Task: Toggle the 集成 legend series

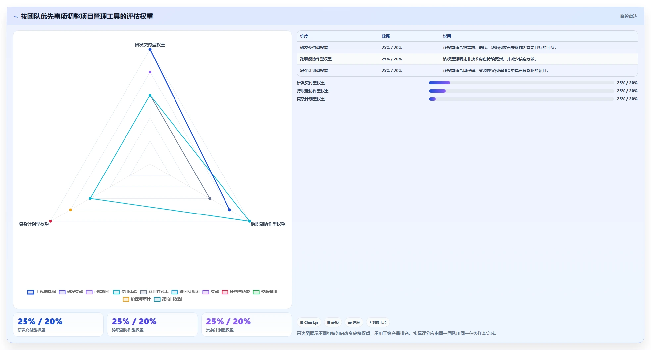Action: point(211,292)
